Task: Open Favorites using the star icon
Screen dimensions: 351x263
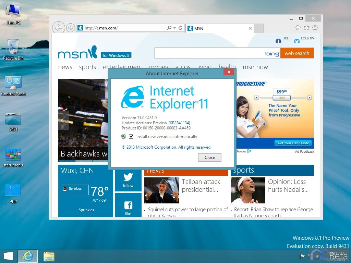Action: click(x=306, y=28)
